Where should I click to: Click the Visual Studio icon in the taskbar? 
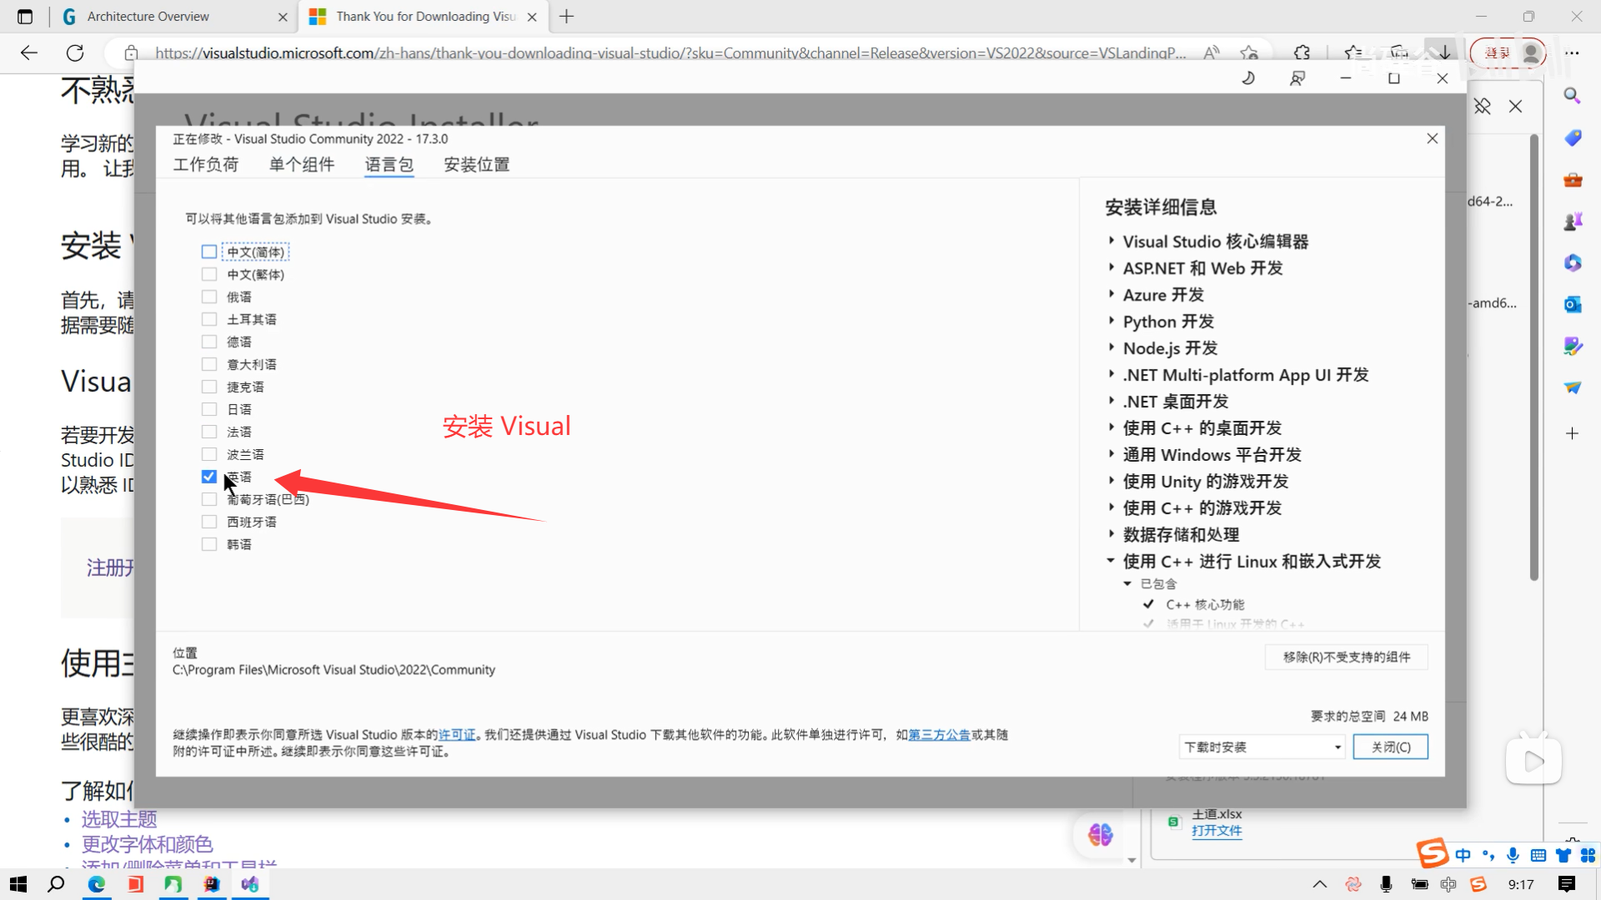[x=250, y=884]
